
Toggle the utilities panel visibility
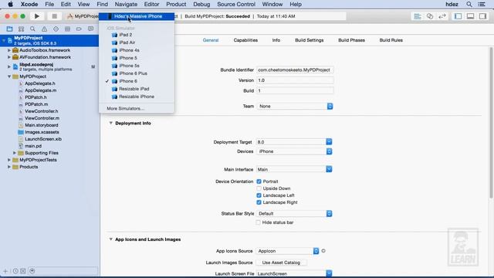(x=482, y=16)
